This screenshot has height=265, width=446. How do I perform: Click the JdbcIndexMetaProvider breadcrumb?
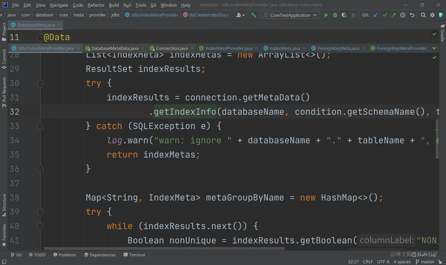152,15
